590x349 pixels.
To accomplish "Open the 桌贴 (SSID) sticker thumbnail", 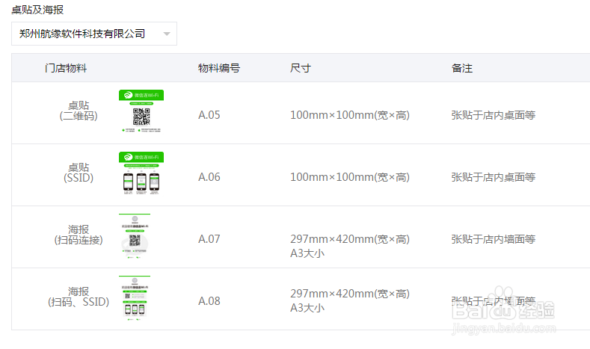I will pyautogui.click(x=141, y=174).
